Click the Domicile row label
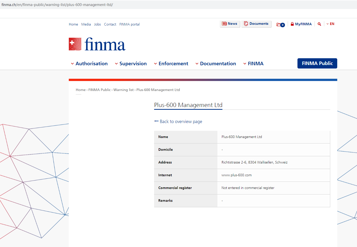The image size is (357, 247). 166,149
